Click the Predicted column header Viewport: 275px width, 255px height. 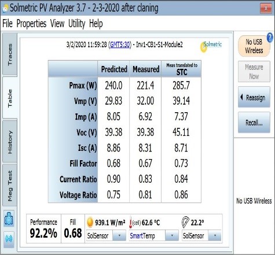(x=114, y=69)
